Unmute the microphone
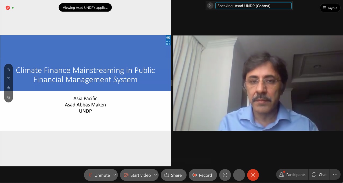 [x=99, y=175]
